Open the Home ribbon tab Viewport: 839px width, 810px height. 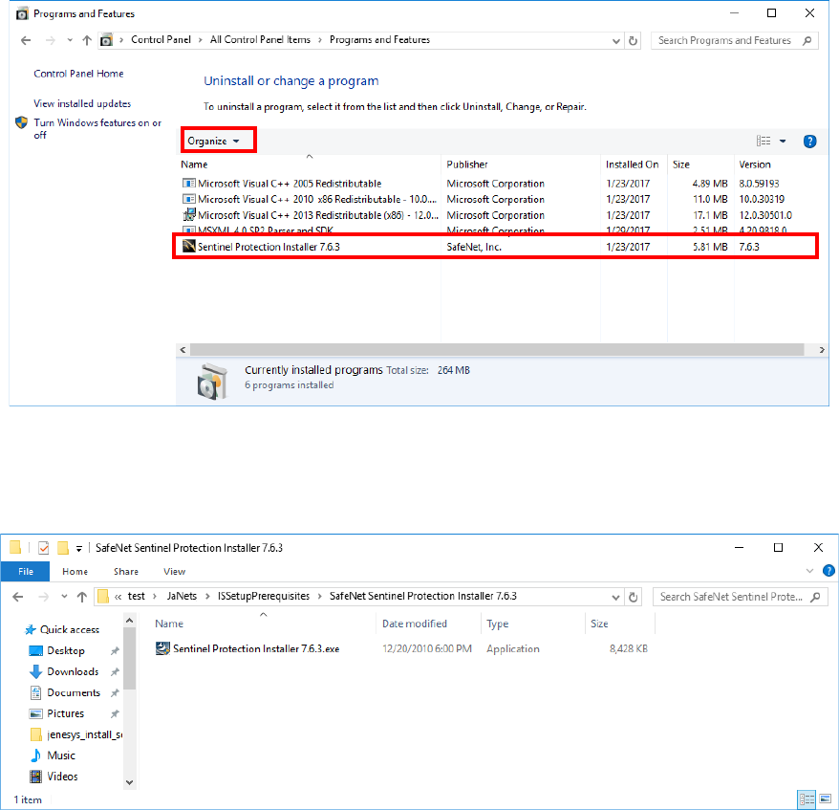point(75,571)
